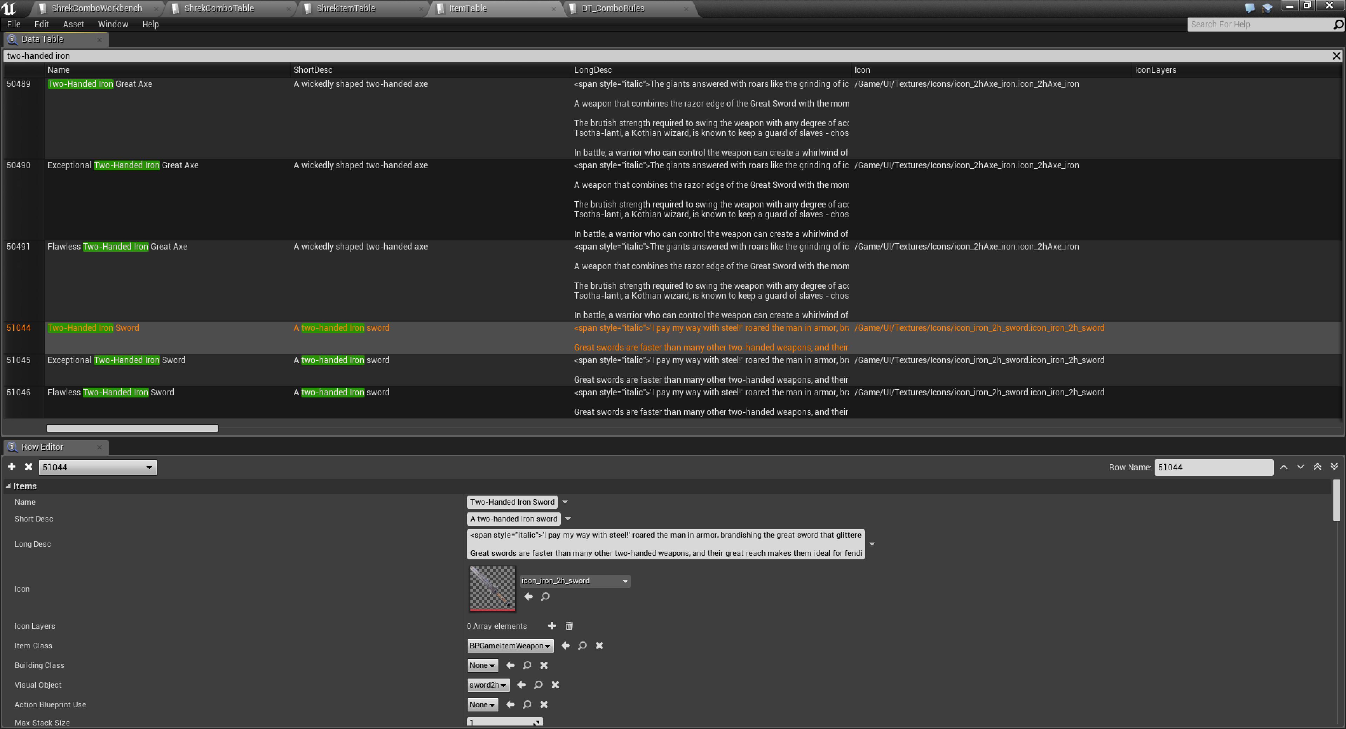Switch to the DT_ComboRules tab

click(612, 8)
